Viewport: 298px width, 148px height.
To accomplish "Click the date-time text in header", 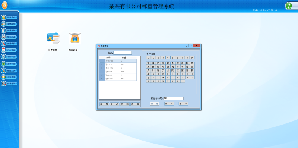I will click(265, 10).
